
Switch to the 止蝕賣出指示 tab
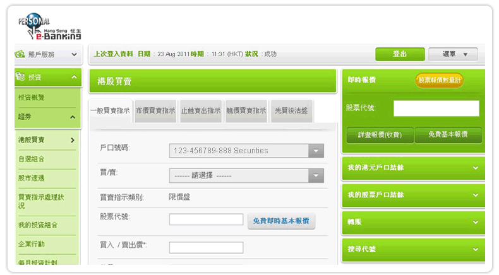[x=200, y=110]
